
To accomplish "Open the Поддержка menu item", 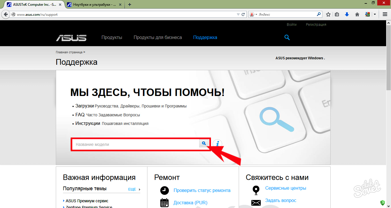I will tap(205, 38).
